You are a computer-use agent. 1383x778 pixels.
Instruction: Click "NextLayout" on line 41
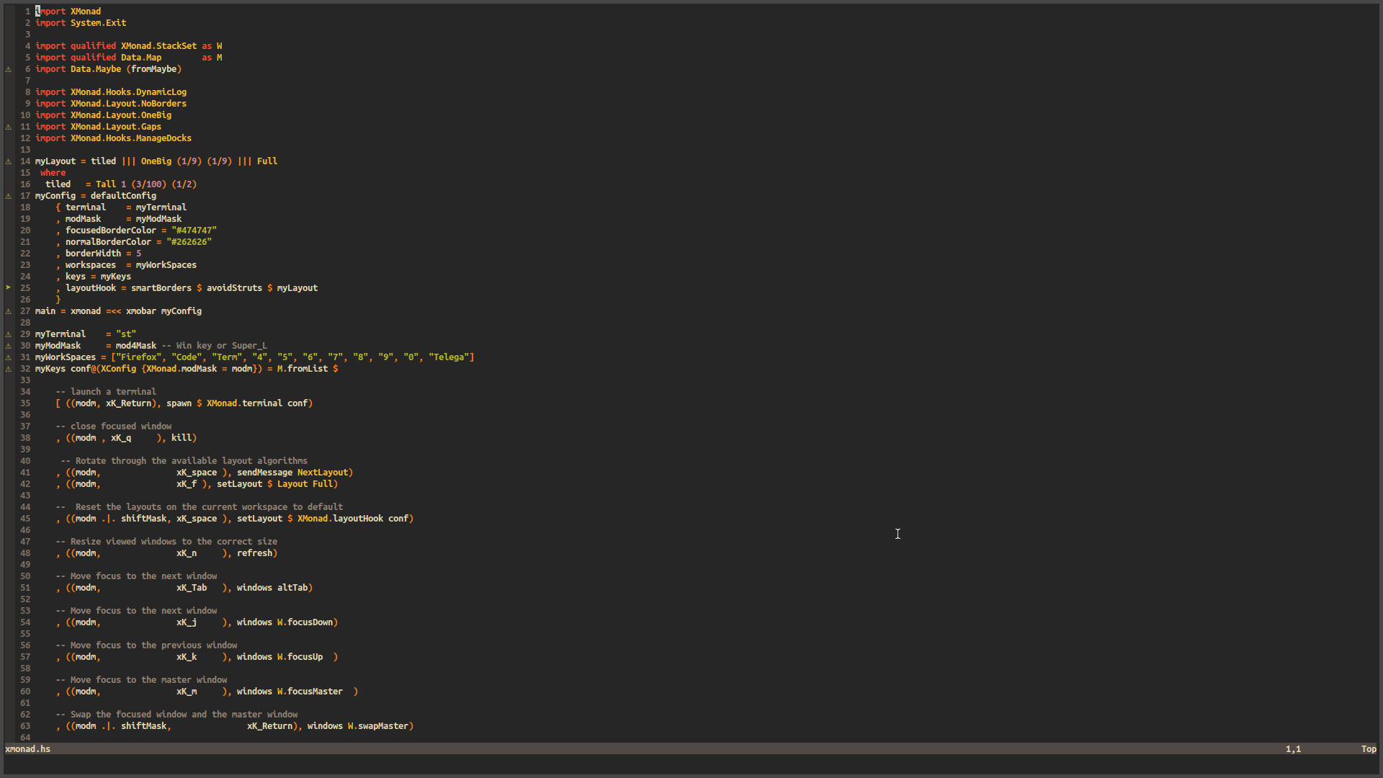(x=323, y=473)
